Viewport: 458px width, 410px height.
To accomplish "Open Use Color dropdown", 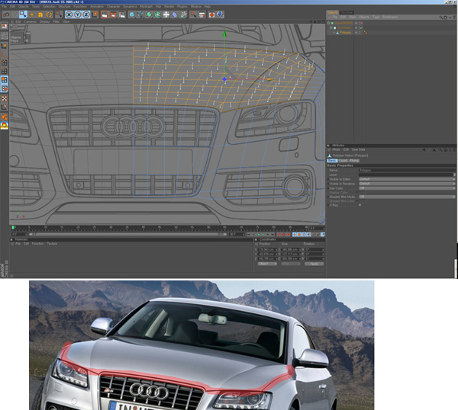I will (x=407, y=188).
